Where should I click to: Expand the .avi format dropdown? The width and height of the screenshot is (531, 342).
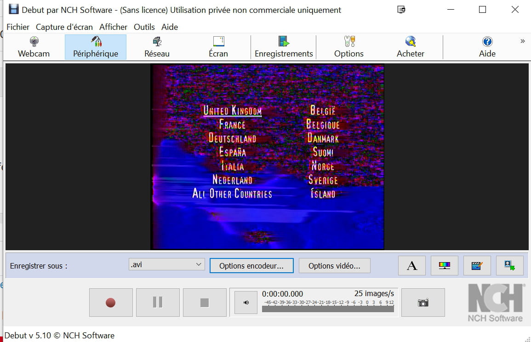pos(166,264)
